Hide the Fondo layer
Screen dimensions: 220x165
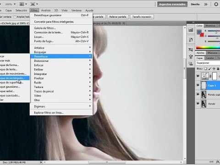pos(198,104)
